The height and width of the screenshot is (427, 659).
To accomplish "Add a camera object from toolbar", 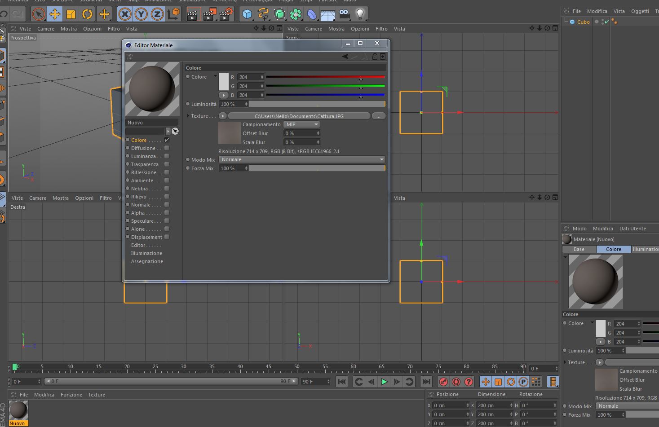I will (x=344, y=14).
